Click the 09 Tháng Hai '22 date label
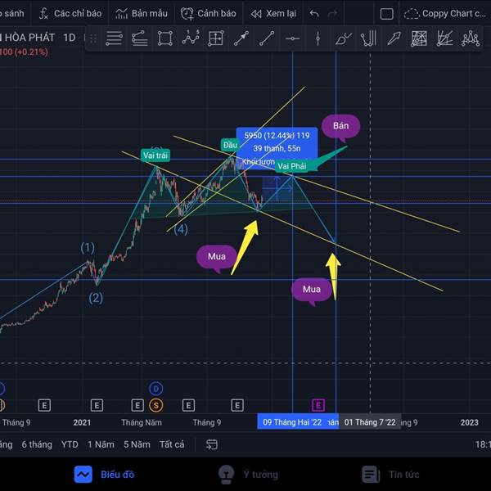 click(292, 422)
